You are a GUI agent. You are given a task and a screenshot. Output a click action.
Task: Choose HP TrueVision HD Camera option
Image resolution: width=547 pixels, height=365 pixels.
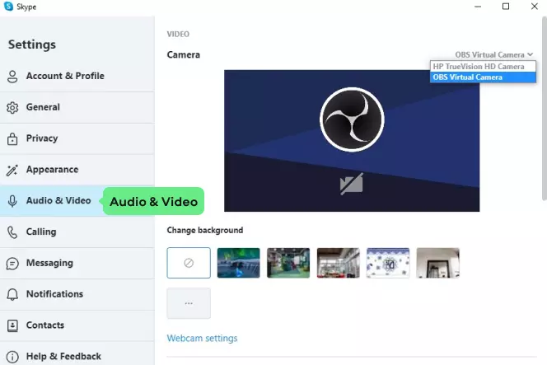(x=483, y=67)
